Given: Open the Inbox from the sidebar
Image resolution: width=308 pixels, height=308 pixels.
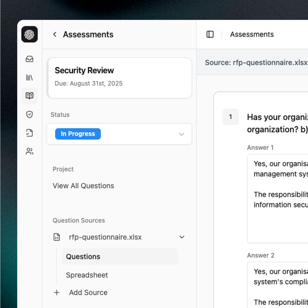Looking at the screenshot, I should click(29, 59).
